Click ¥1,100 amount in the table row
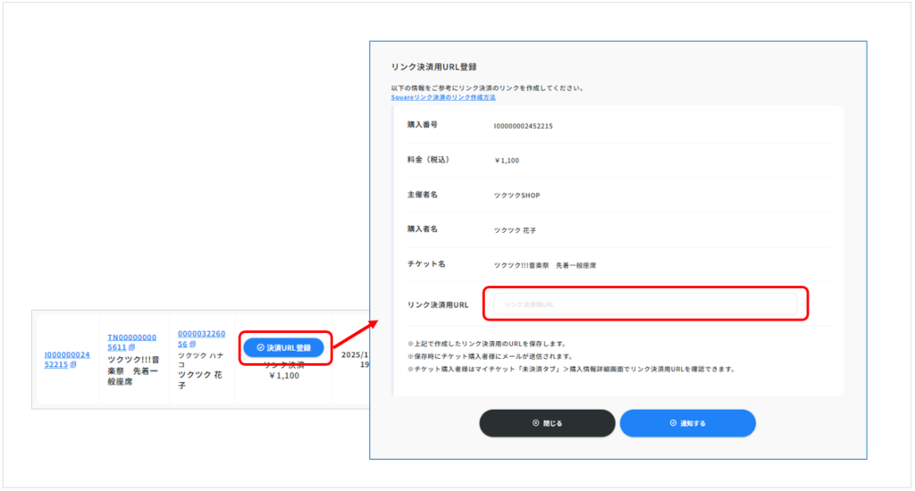The height and width of the screenshot is (491, 915). tap(283, 375)
